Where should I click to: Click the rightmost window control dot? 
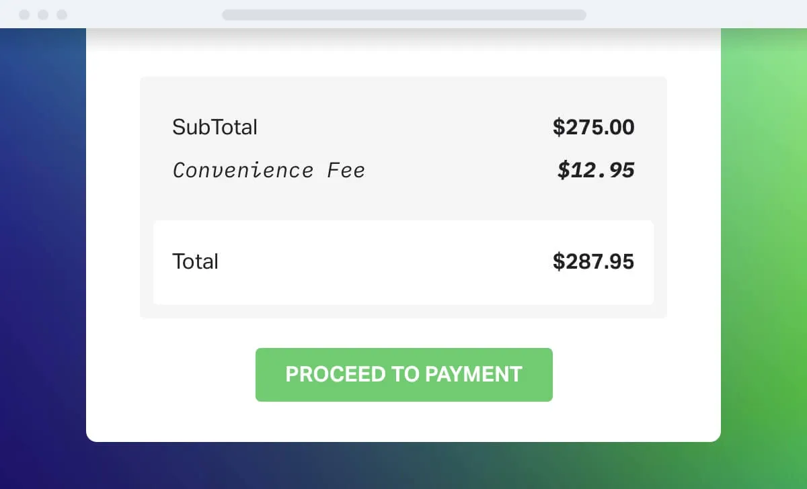(63, 14)
